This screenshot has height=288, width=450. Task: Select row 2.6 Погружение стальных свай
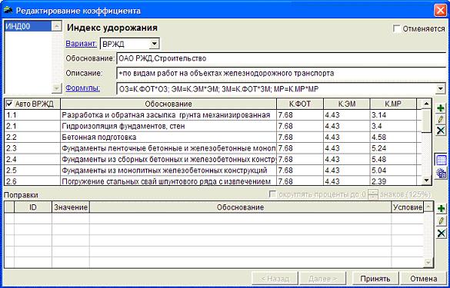[213, 181]
